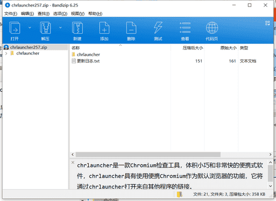Click the chrlauncher folder icon in file list
The image size is (276, 201).
[x=74, y=54]
